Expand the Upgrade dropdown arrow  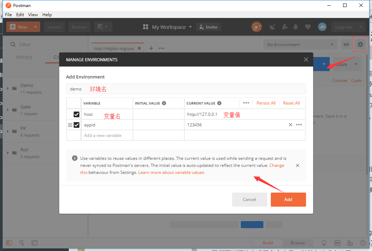pyautogui.click(x=361, y=27)
